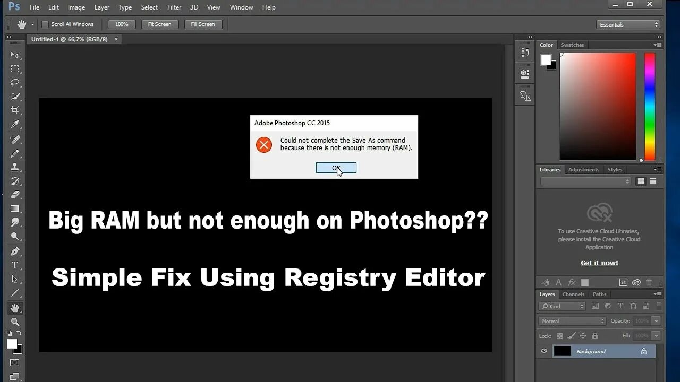Hide the Background layer eye icon
680x382 pixels.
(x=544, y=351)
